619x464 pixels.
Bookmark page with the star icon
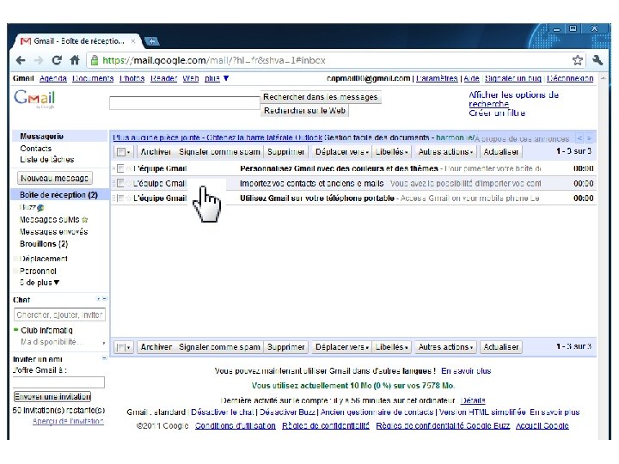click(x=578, y=60)
